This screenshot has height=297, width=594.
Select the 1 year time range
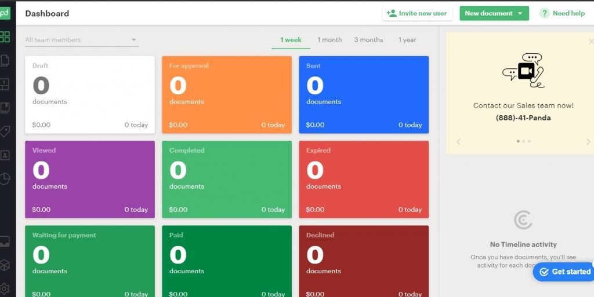point(407,40)
